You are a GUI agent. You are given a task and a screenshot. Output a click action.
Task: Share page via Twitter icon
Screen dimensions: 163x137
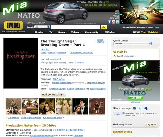pyautogui.click(x=140, y=108)
